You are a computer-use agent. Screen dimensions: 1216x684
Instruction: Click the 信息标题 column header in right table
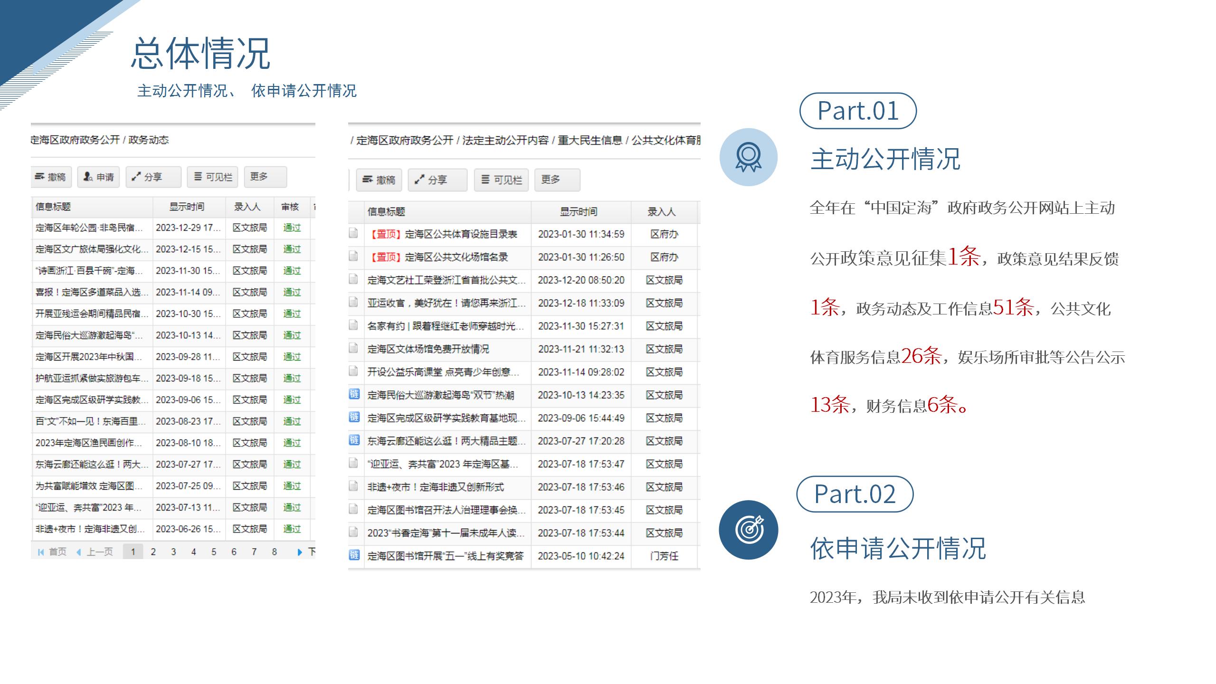386,212
